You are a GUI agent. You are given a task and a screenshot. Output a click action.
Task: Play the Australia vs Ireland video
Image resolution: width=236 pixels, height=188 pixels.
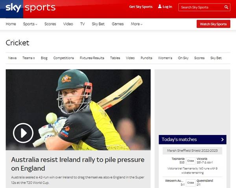coord(23,133)
